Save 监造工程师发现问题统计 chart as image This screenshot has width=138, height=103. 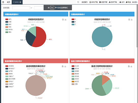click(131, 66)
